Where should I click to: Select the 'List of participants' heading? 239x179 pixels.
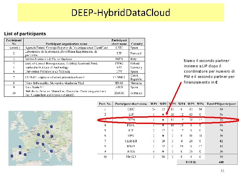[25, 33]
